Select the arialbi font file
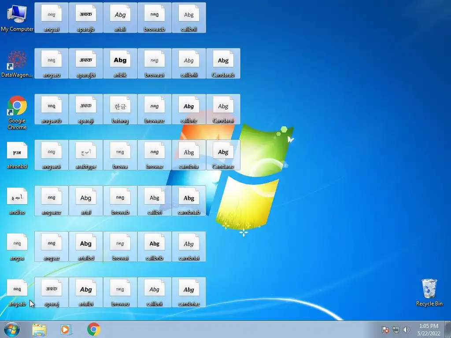This screenshot has width=451, height=338. pos(86,292)
